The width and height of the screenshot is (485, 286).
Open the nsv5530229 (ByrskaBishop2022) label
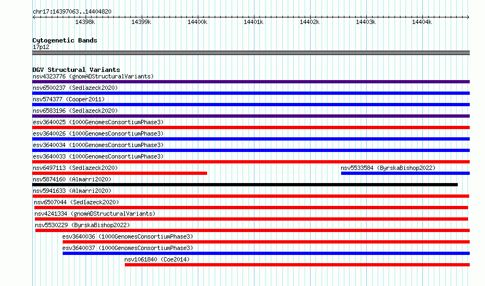pos(82,225)
